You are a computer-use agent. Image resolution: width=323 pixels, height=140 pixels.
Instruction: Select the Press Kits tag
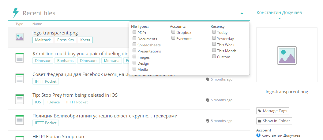[x=66, y=40]
